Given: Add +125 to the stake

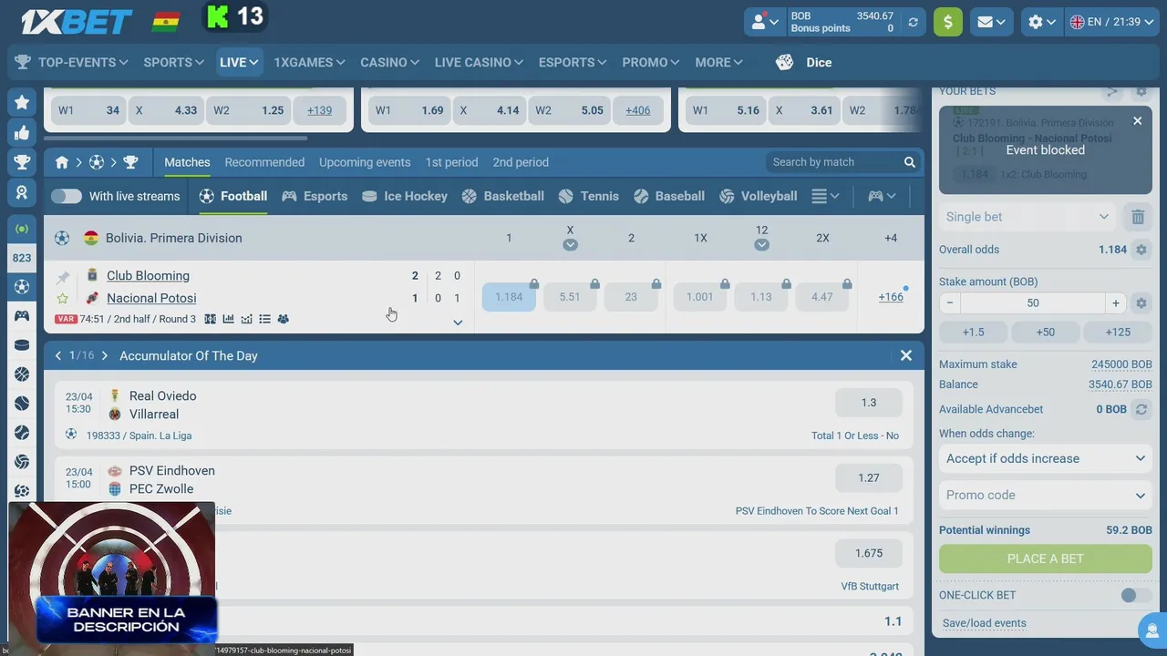Looking at the screenshot, I should (x=1118, y=332).
